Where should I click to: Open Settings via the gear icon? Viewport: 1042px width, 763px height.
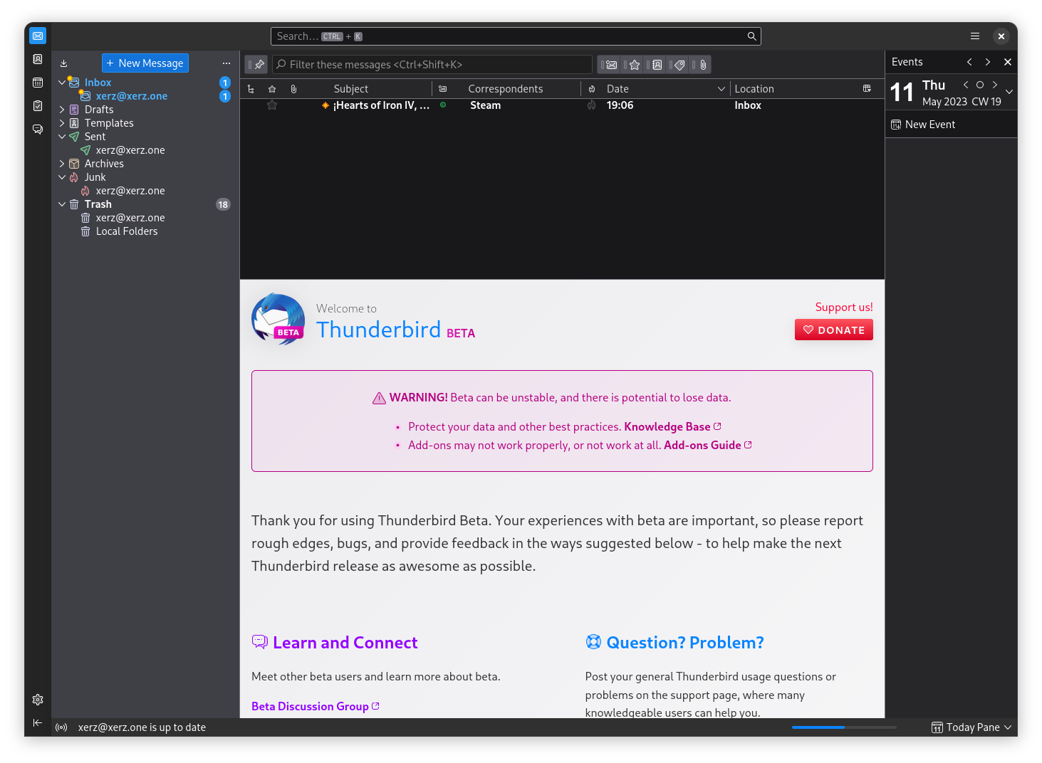(38, 700)
